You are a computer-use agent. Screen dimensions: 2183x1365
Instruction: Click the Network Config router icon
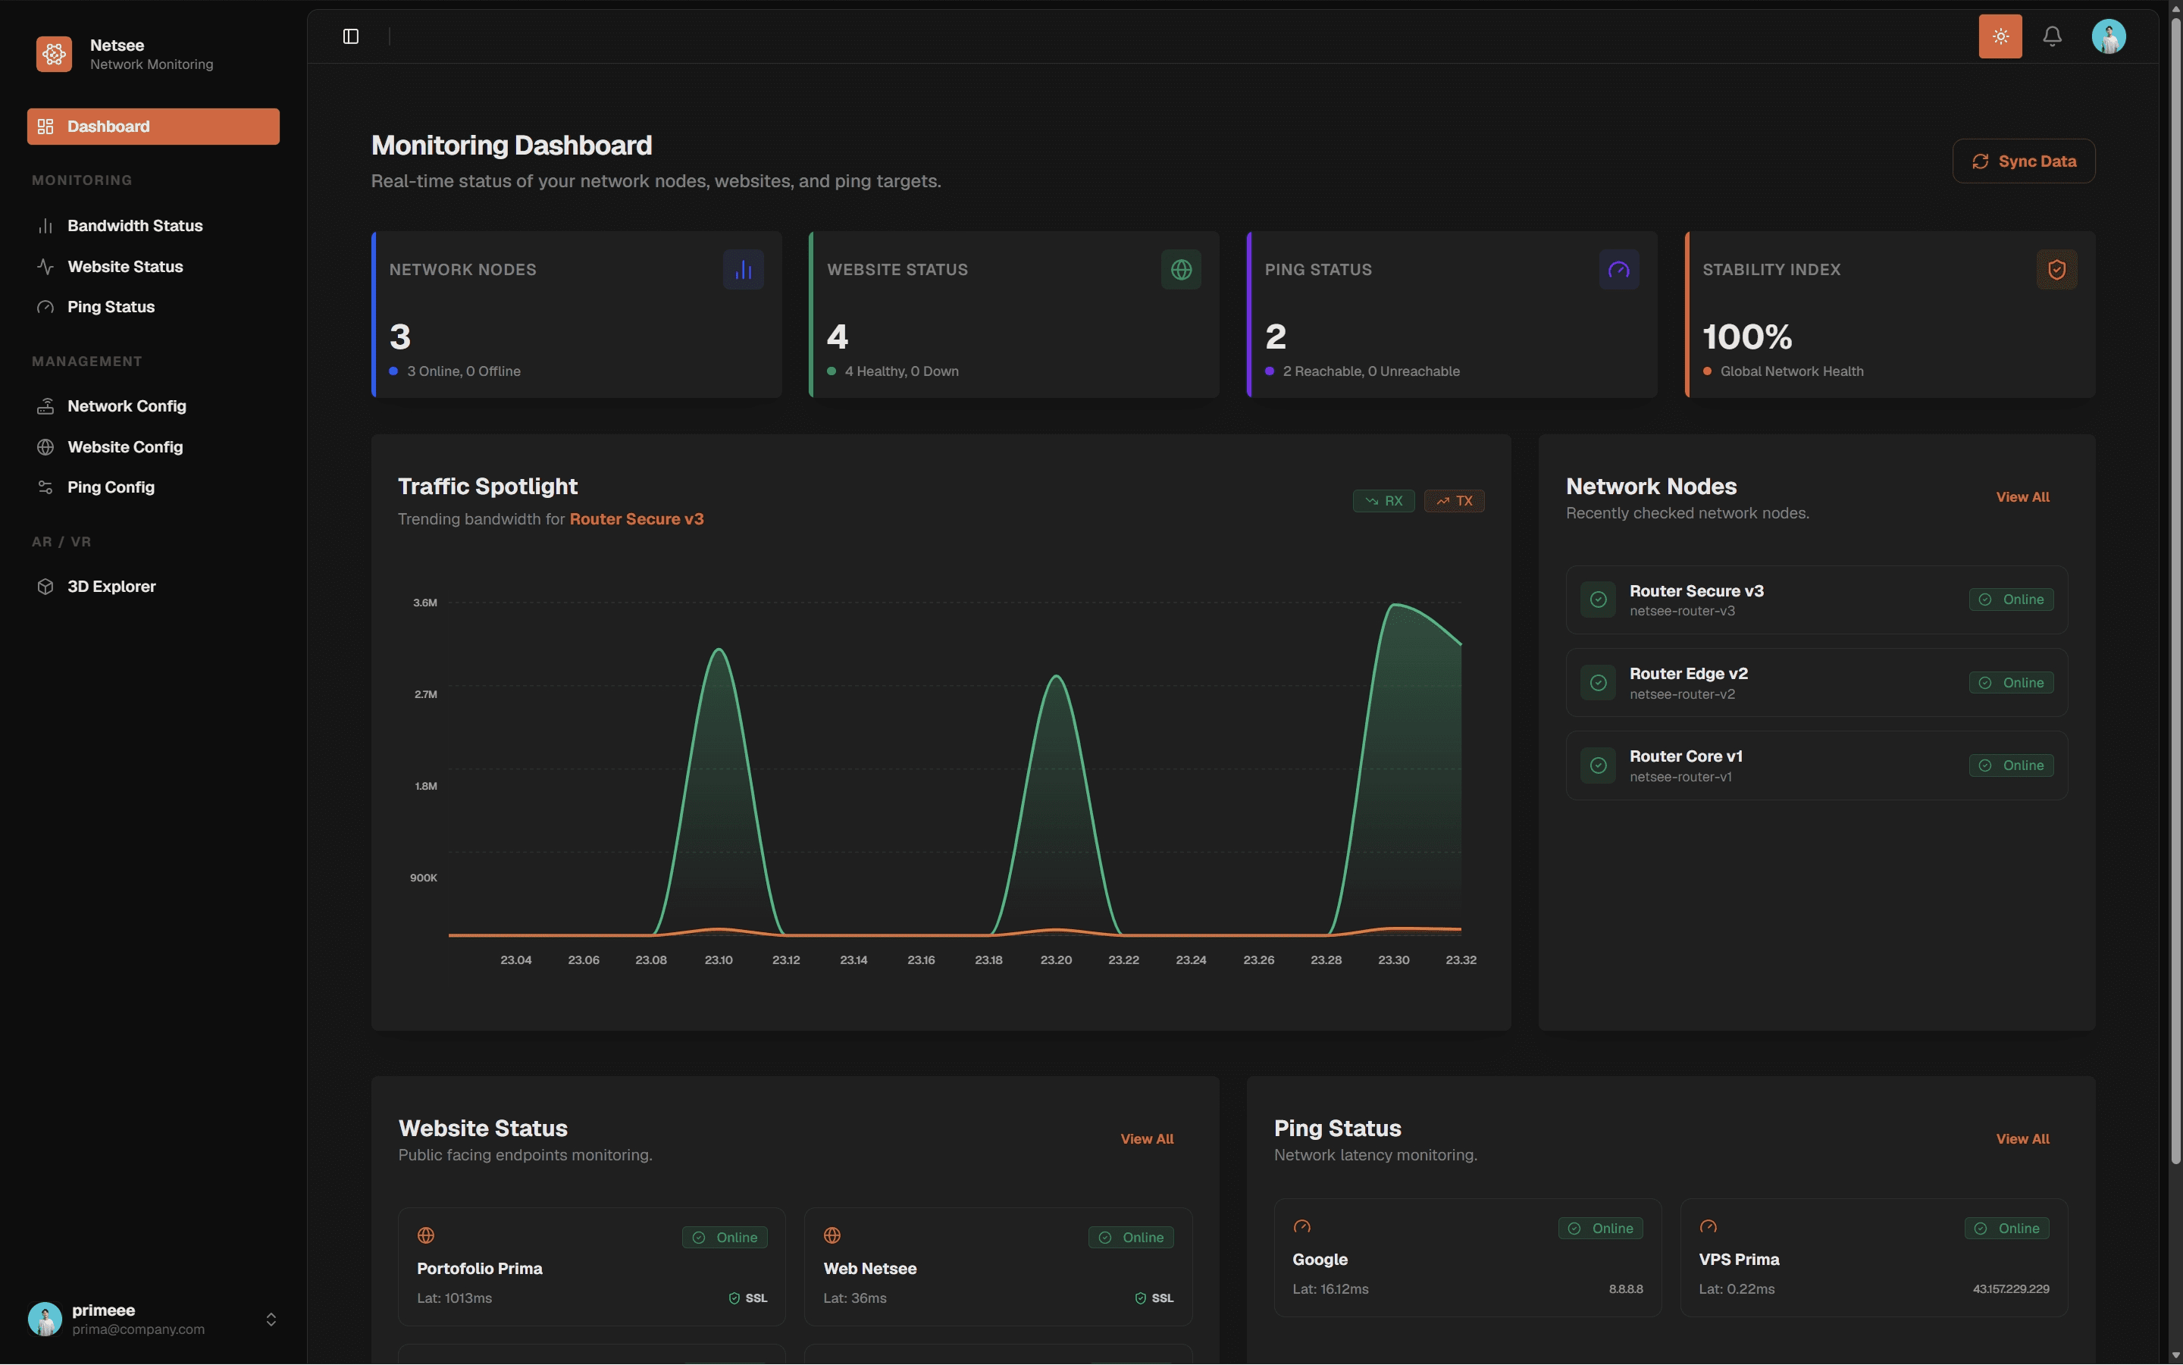(45, 406)
